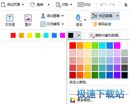Choose dark green swatch in palette bottom row
The width and height of the screenshot is (130, 104).
point(95,75)
